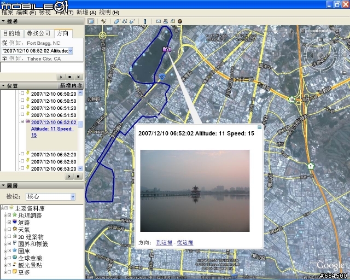Viewport: 350px width, 280px height.
Task: Click the sun icon of 天氣 layer
Action: pyautogui.click(x=15, y=229)
